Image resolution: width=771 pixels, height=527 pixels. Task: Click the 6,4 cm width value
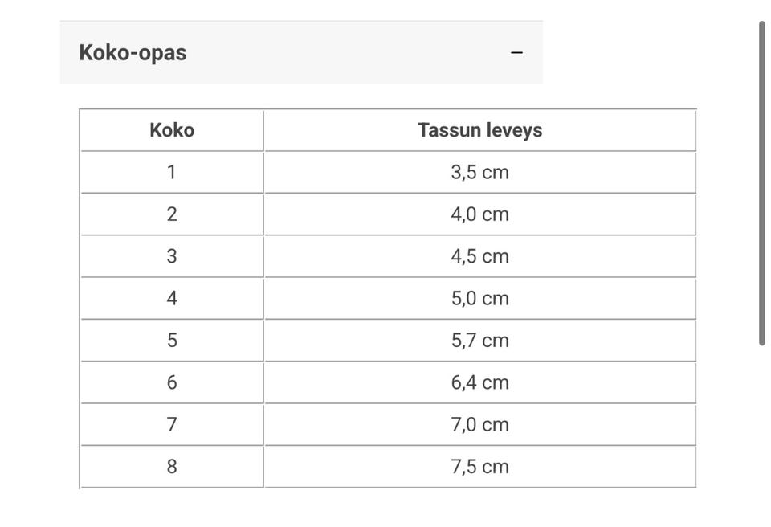coord(479,382)
